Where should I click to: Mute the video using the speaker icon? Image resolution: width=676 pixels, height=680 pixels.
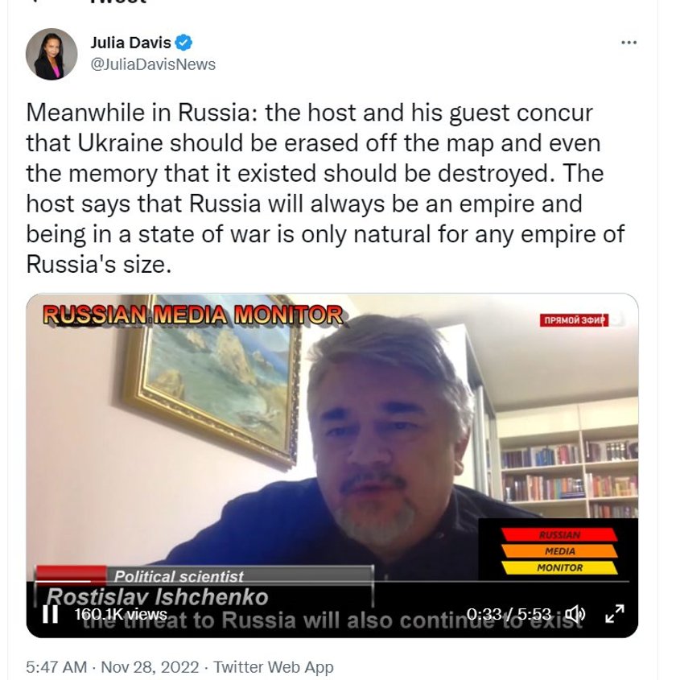click(x=577, y=614)
